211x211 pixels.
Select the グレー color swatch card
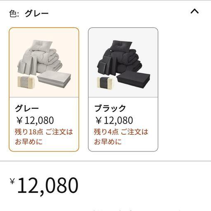point(44,89)
